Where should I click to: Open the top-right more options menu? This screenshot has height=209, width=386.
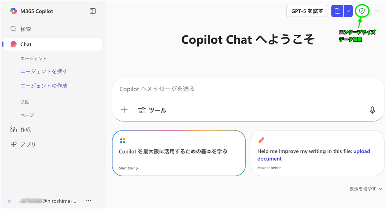377,11
